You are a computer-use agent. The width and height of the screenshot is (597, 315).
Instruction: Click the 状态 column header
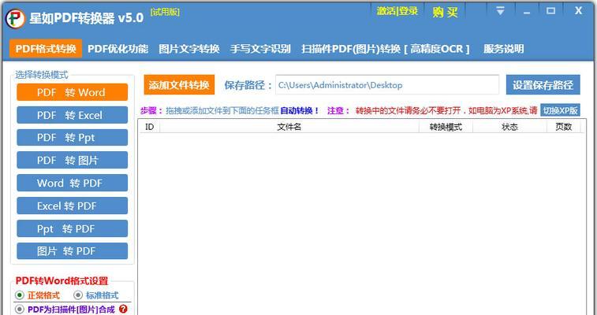(x=509, y=127)
